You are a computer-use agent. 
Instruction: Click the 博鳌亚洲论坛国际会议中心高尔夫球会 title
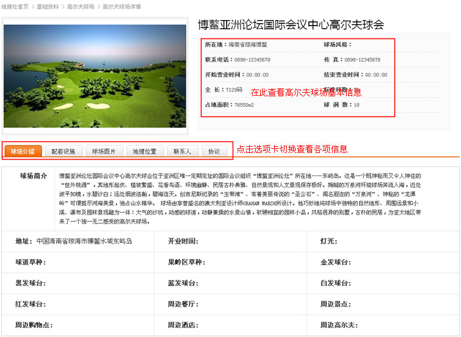tap(291, 25)
